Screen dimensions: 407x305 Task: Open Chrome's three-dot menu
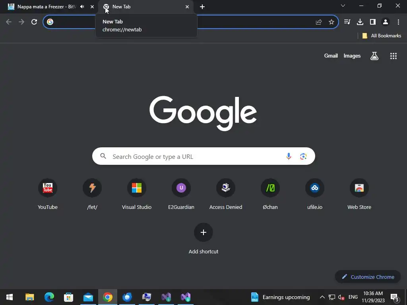398,22
